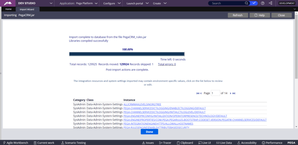This screenshot has height=145, width=298.
Task: Click the Instance column header
Action: click(x=129, y=100)
